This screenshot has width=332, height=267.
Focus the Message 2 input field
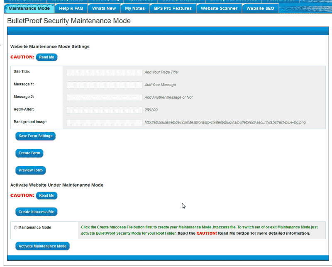[x=105, y=97]
